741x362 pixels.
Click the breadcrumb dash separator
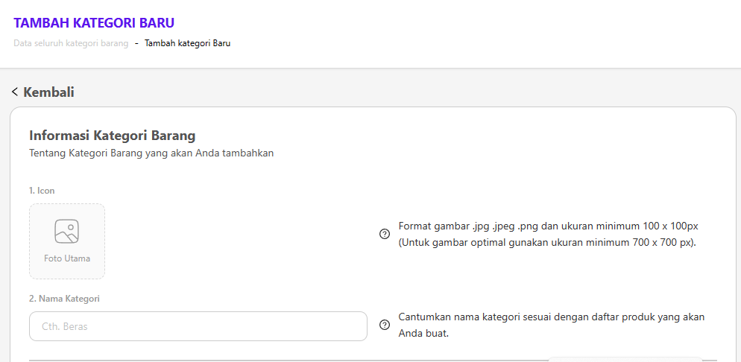136,43
